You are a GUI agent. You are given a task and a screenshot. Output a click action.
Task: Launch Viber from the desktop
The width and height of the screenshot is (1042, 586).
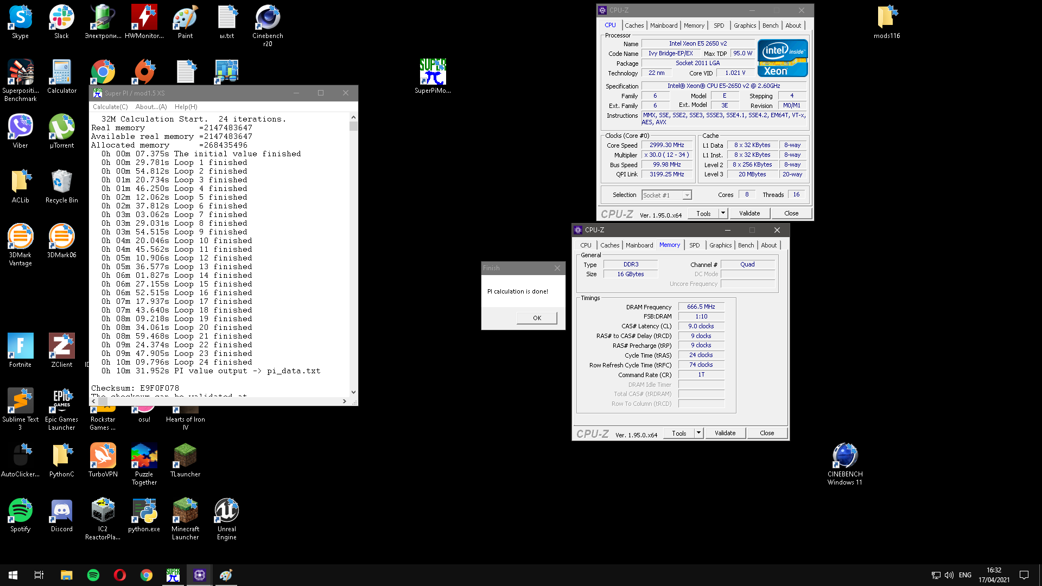[x=20, y=131]
